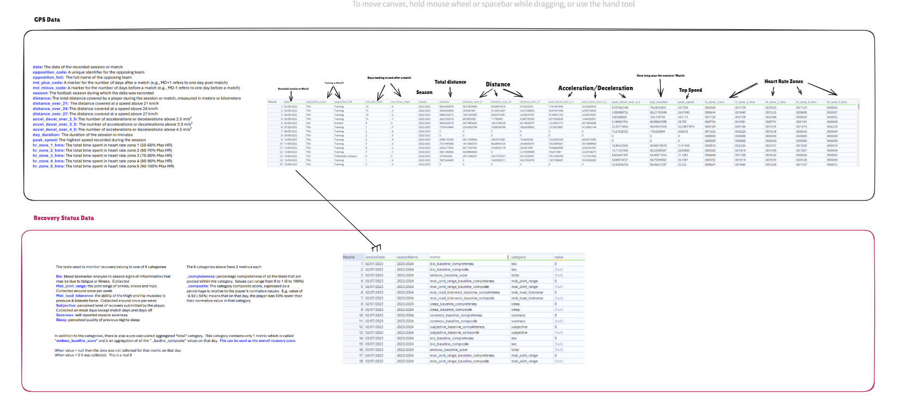906x413 pixels.
Task: Select the Season annotation label
Action: [x=424, y=92]
